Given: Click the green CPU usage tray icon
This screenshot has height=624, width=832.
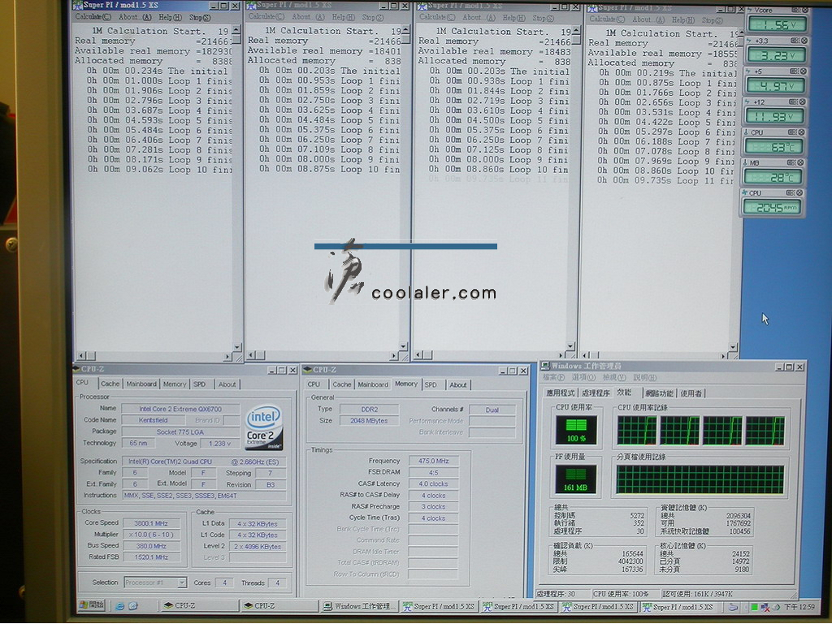Looking at the screenshot, I should coord(753,607).
